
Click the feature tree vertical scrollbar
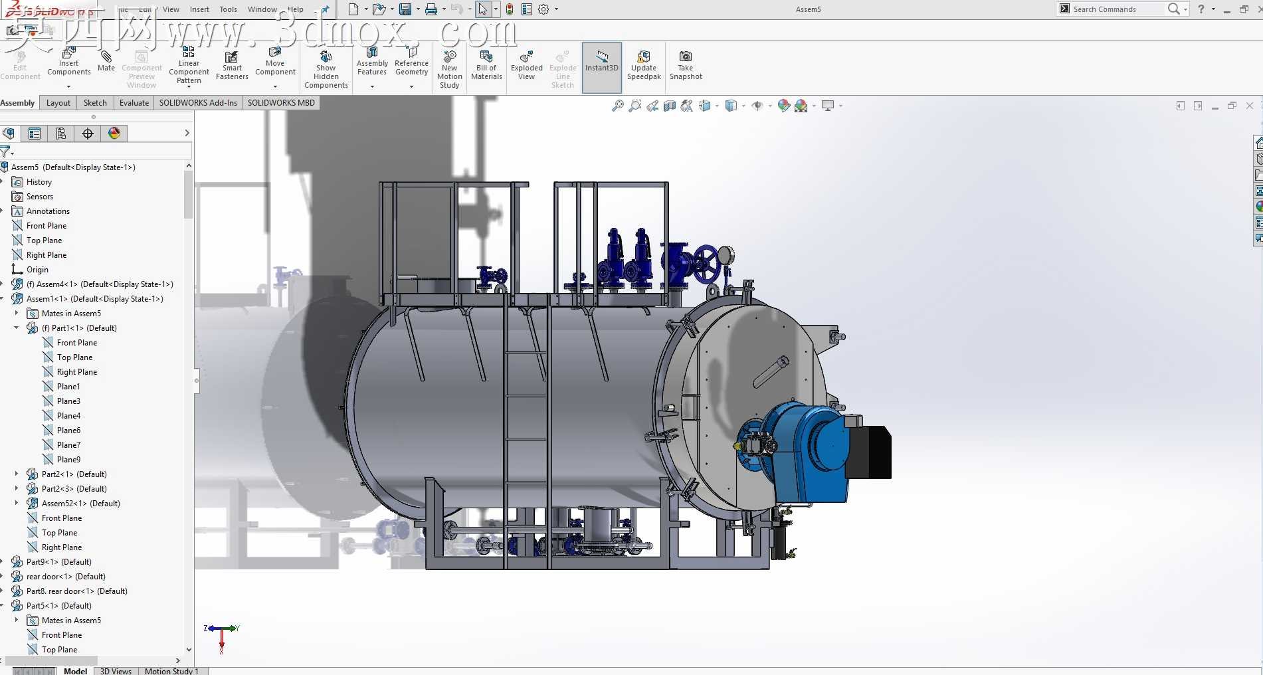click(x=189, y=195)
